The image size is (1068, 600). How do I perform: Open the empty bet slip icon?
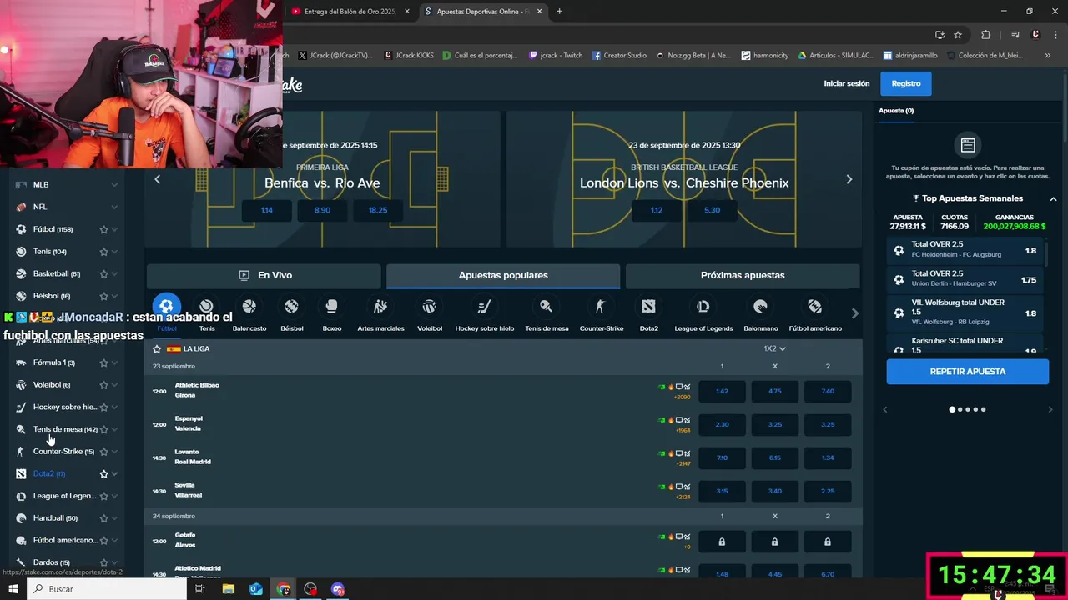[x=968, y=145]
